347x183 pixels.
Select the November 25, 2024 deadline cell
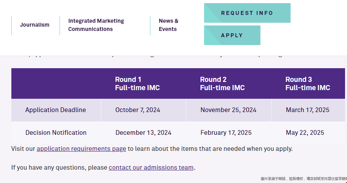[x=228, y=110]
